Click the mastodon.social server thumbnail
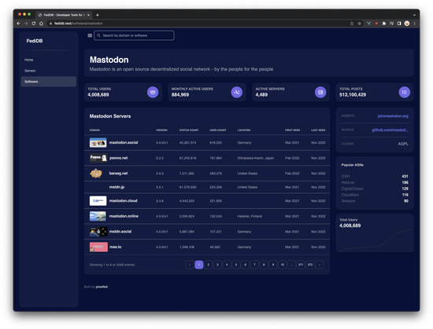The image size is (433, 329). click(98, 143)
